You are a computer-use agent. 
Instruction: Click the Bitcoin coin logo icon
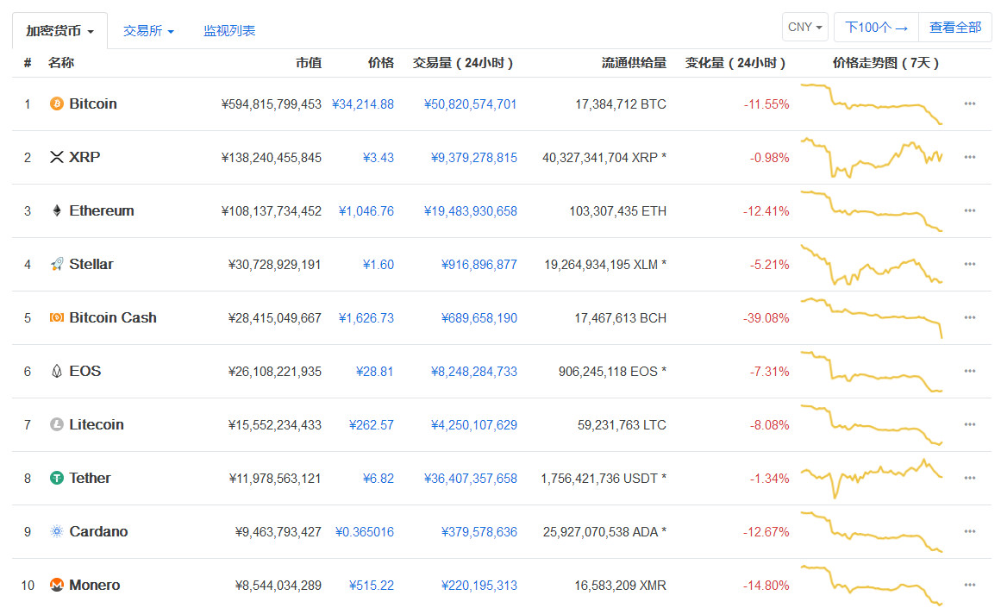(57, 103)
